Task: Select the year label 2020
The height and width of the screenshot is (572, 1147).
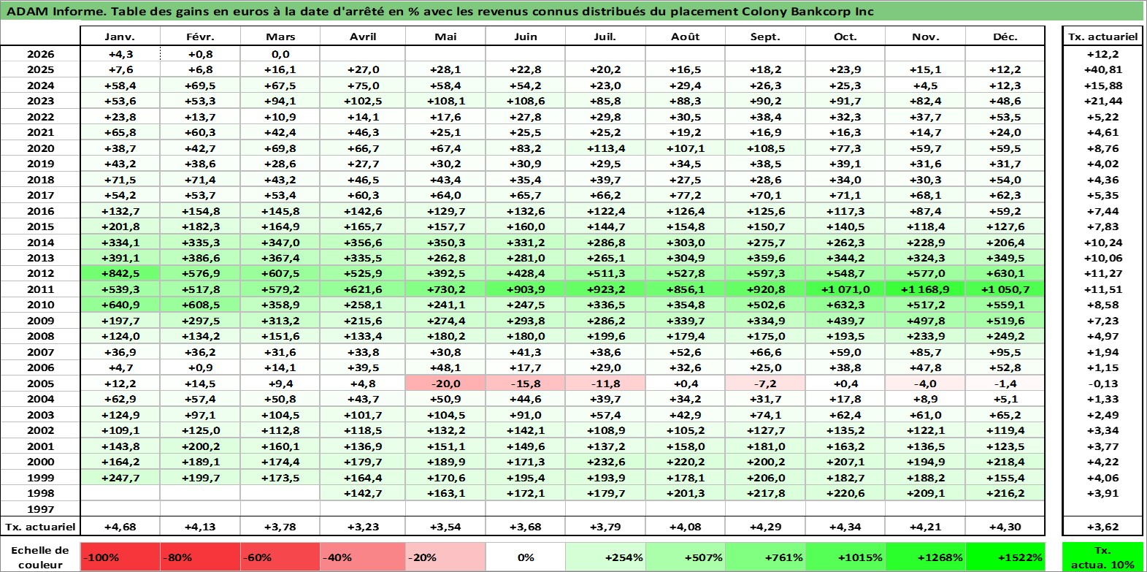Action: [x=41, y=148]
